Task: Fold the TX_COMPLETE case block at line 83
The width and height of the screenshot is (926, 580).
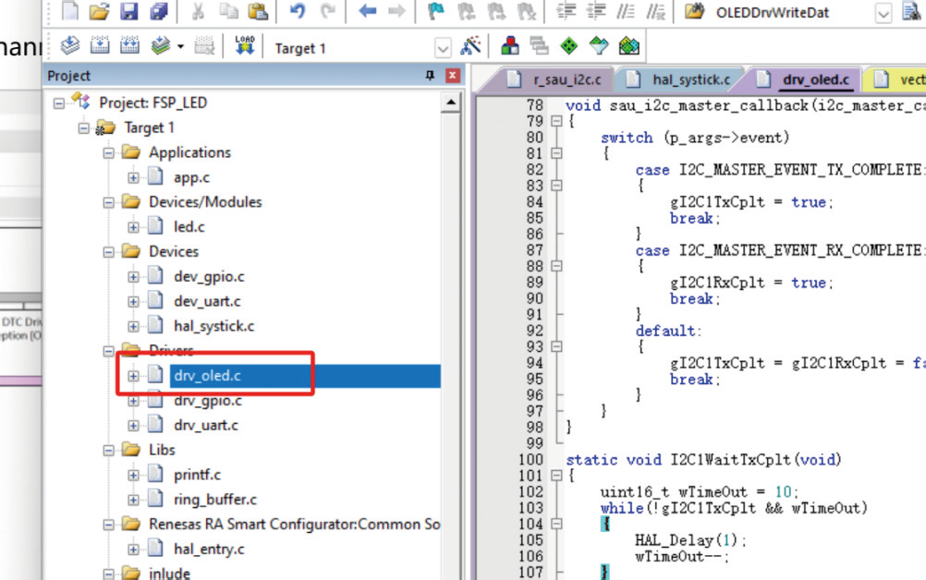Action: point(556,186)
